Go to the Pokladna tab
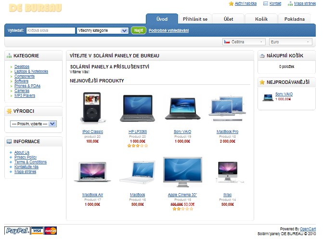Image resolution: width=323 pixels, height=239 pixels. (294, 19)
